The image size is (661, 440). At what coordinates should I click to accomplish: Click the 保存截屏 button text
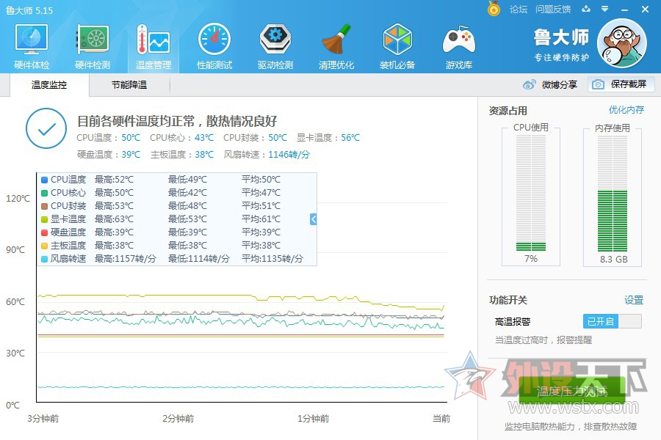point(629,84)
